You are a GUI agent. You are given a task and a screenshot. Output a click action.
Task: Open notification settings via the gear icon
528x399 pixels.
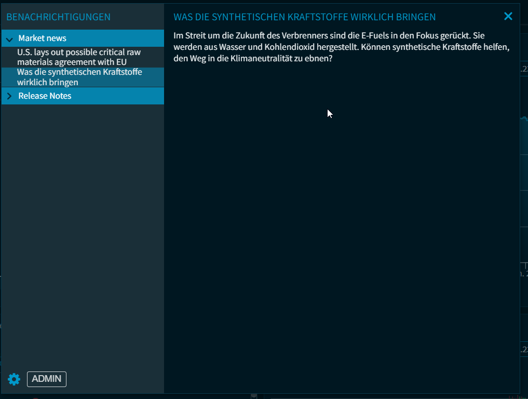(14, 379)
